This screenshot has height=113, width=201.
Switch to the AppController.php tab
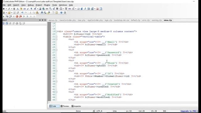[x=95, y=20]
